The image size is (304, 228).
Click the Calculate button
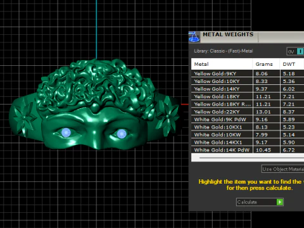[x=260, y=202]
